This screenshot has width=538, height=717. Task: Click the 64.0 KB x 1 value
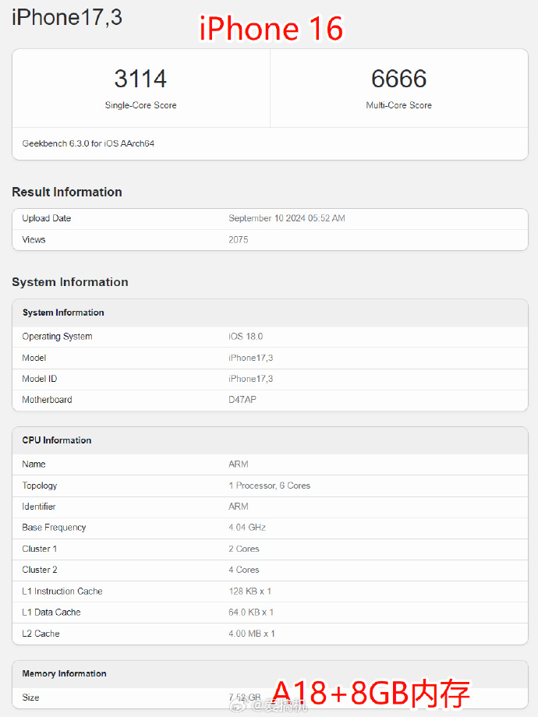pos(251,613)
